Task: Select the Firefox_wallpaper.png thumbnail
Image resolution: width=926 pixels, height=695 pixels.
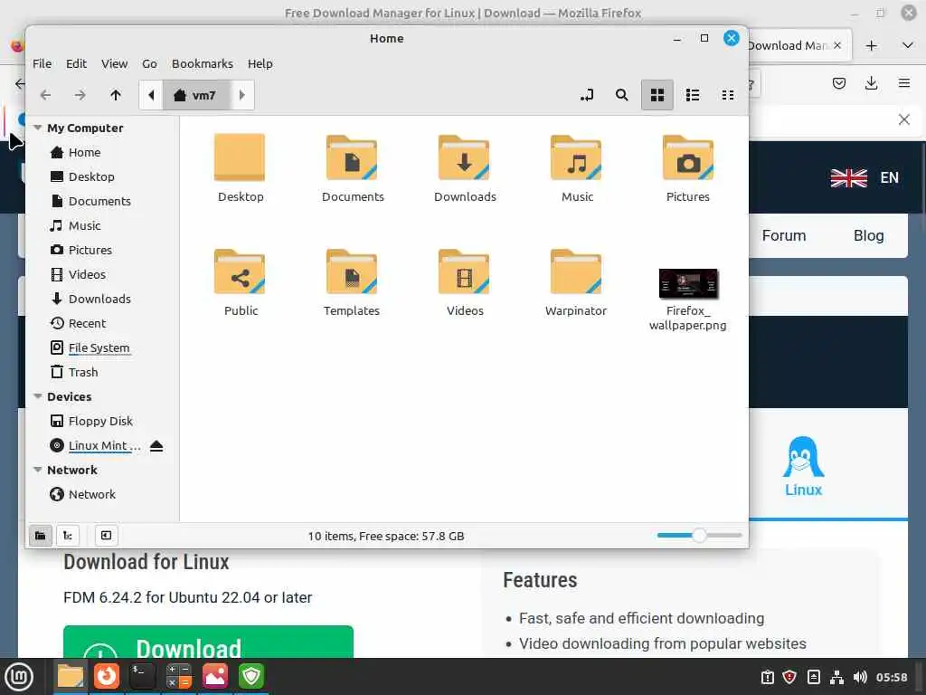Action: pos(688,283)
